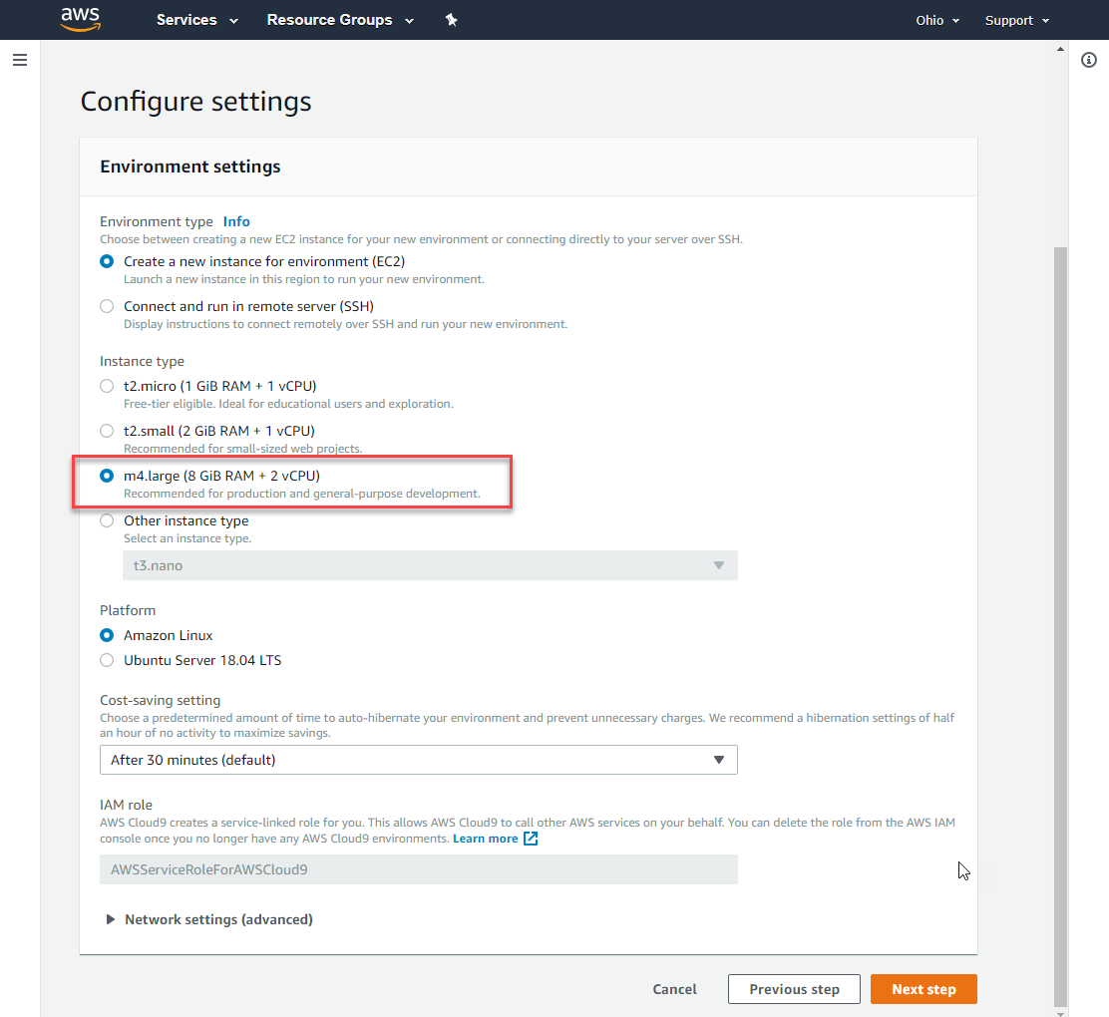Screen dimensions: 1109x1017
Task: Click the Platform label
Action: click(x=128, y=610)
